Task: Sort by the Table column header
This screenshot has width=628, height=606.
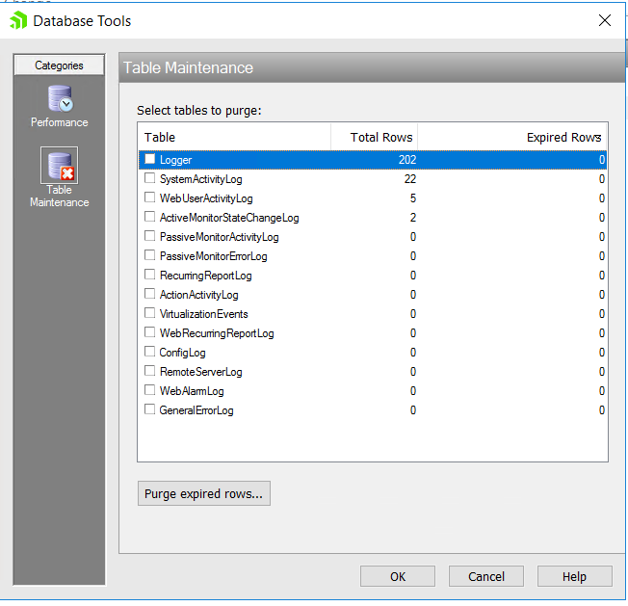Action: coord(234,137)
